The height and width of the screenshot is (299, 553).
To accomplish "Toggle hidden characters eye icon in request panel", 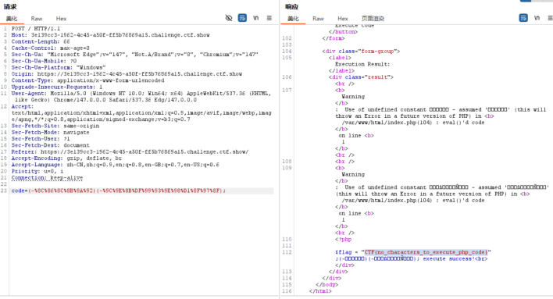I will [x=229, y=18].
